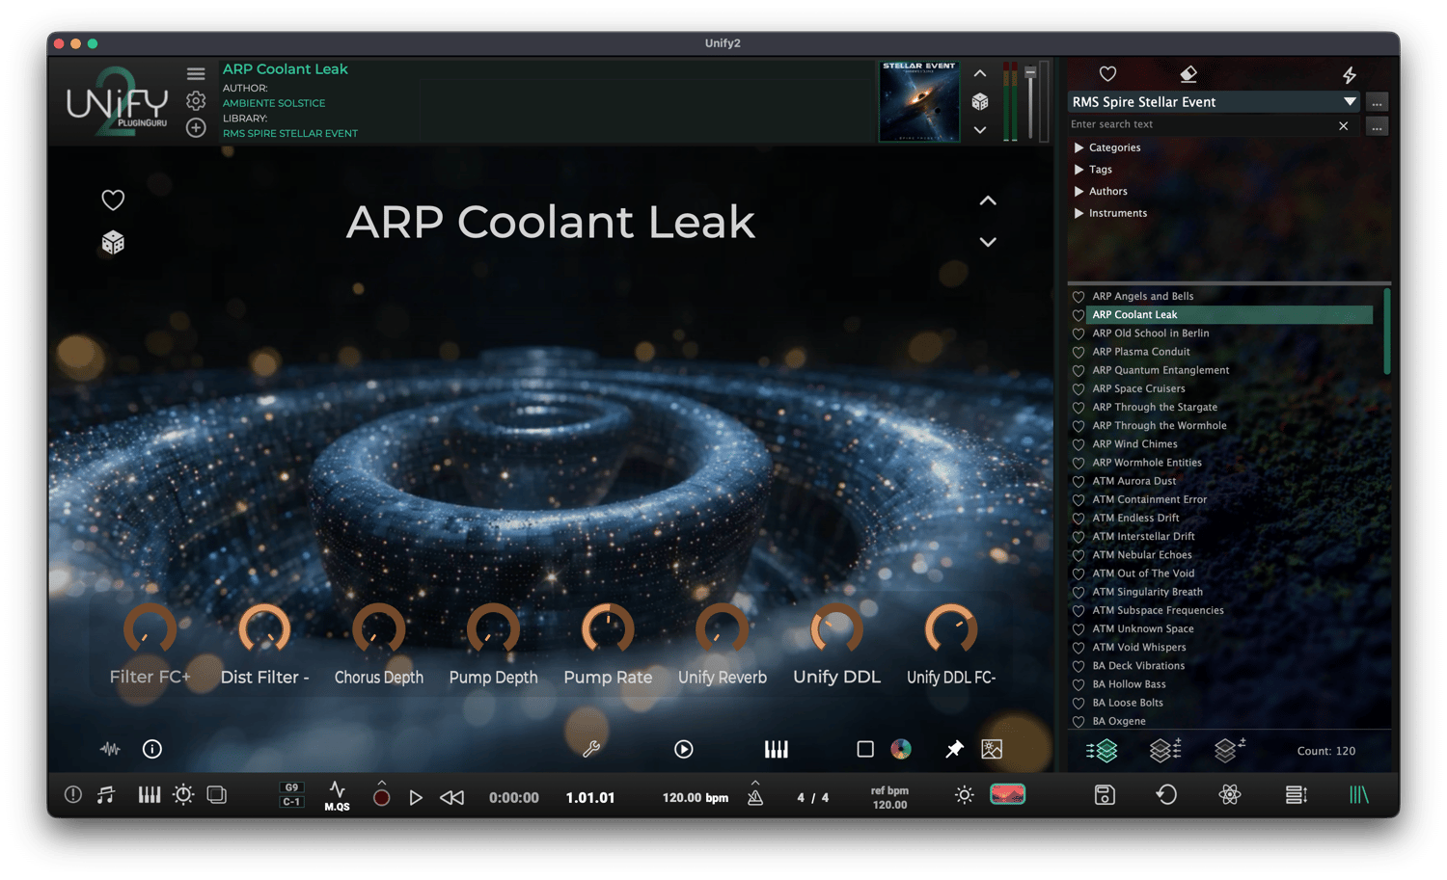Click the sun brightness icon in the transport bar
Screen dimensions: 1447x880
coord(964,795)
